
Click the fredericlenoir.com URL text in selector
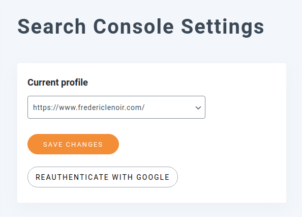89,107
